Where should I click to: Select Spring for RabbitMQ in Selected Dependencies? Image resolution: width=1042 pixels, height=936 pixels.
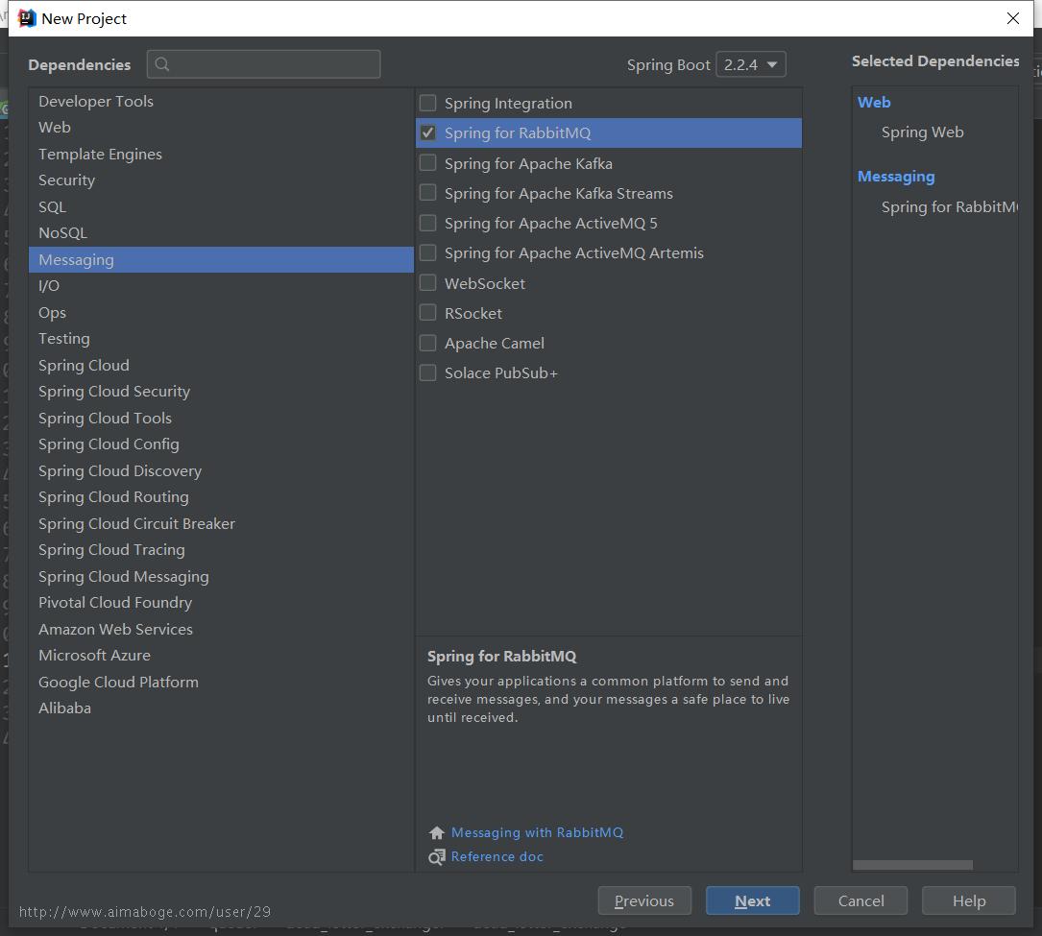tap(950, 207)
